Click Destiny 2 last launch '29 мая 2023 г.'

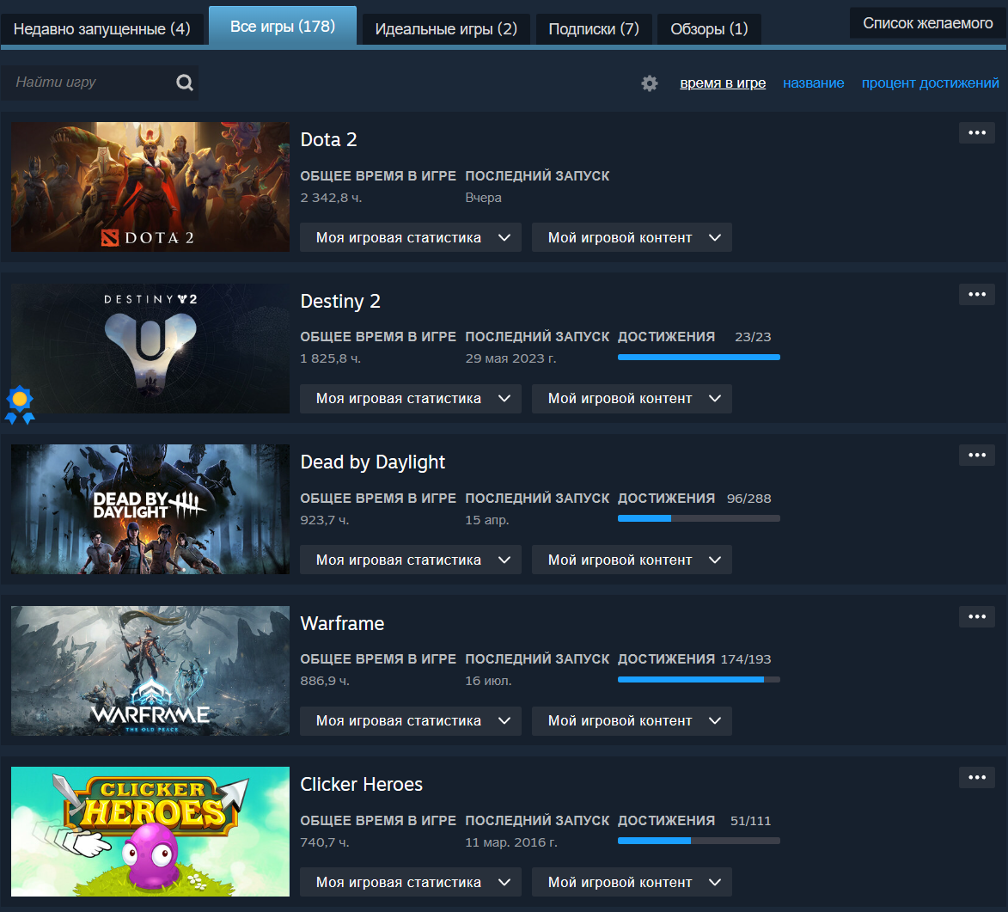point(510,358)
